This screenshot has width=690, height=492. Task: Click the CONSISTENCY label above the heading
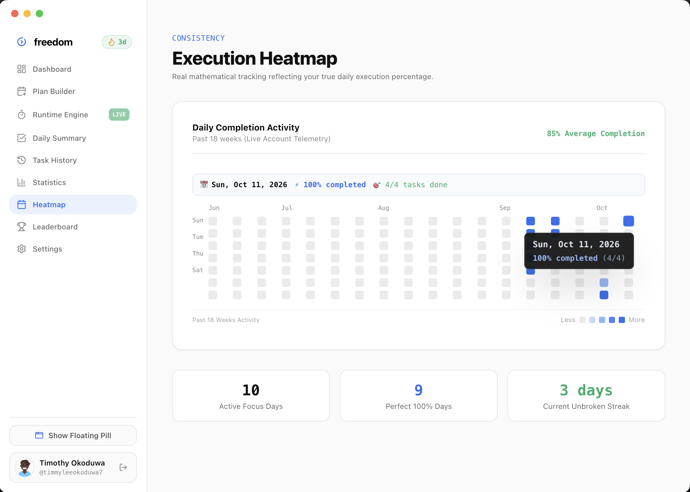coord(199,38)
